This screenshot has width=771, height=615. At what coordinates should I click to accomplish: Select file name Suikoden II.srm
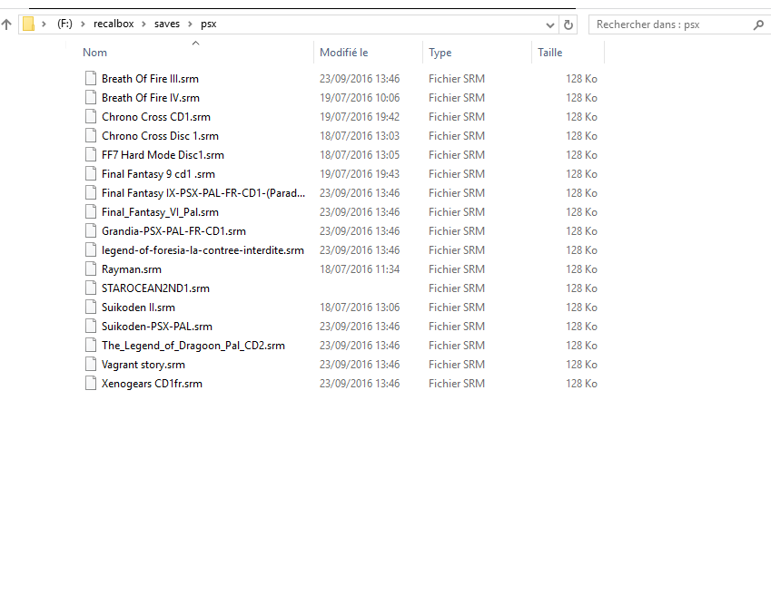(x=138, y=307)
